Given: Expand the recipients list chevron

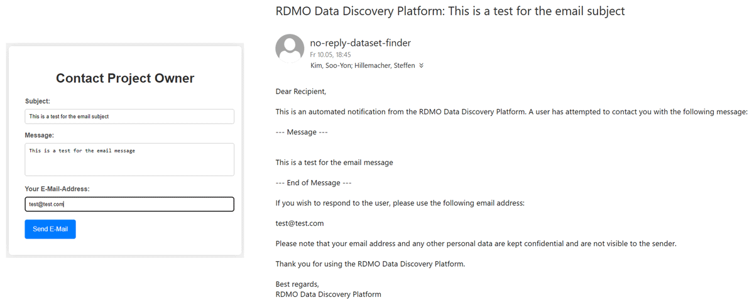Looking at the screenshot, I should click(x=421, y=65).
